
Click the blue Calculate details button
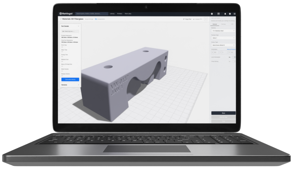[x=70, y=80]
